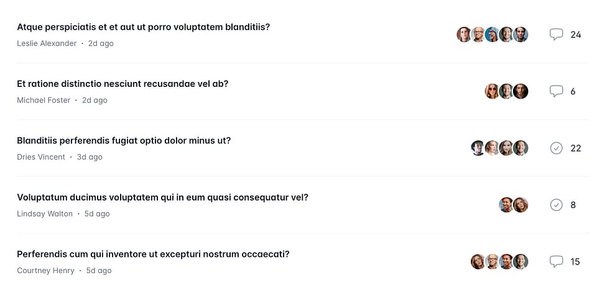Viewport: 597px width, 293px height.
Task: Click author name Leslie Alexander
Action: tap(47, 43)
